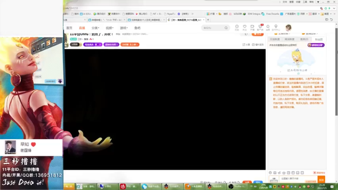Click the search magnifier icon
The image size is (338, 190).
226,28
